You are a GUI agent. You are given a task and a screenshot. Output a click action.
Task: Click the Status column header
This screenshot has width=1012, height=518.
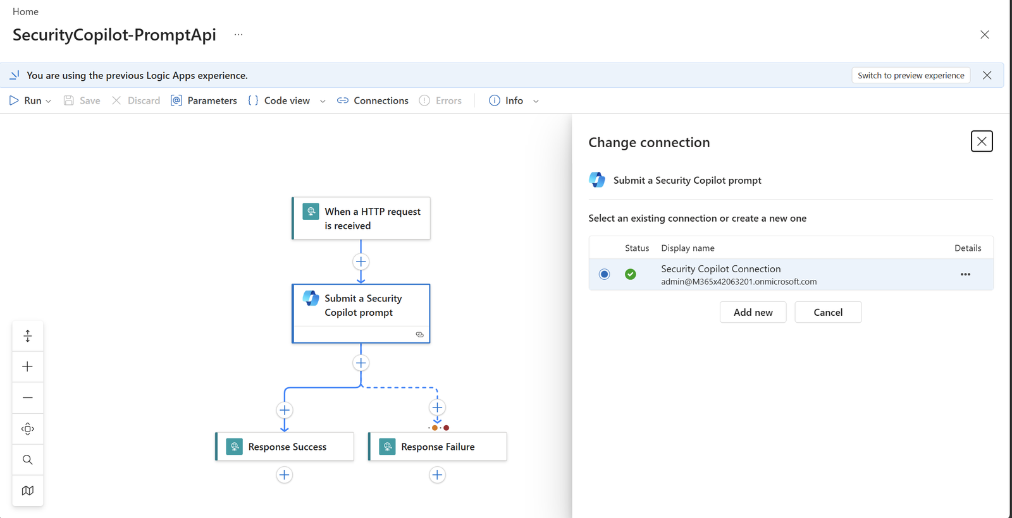click(637, 248)
